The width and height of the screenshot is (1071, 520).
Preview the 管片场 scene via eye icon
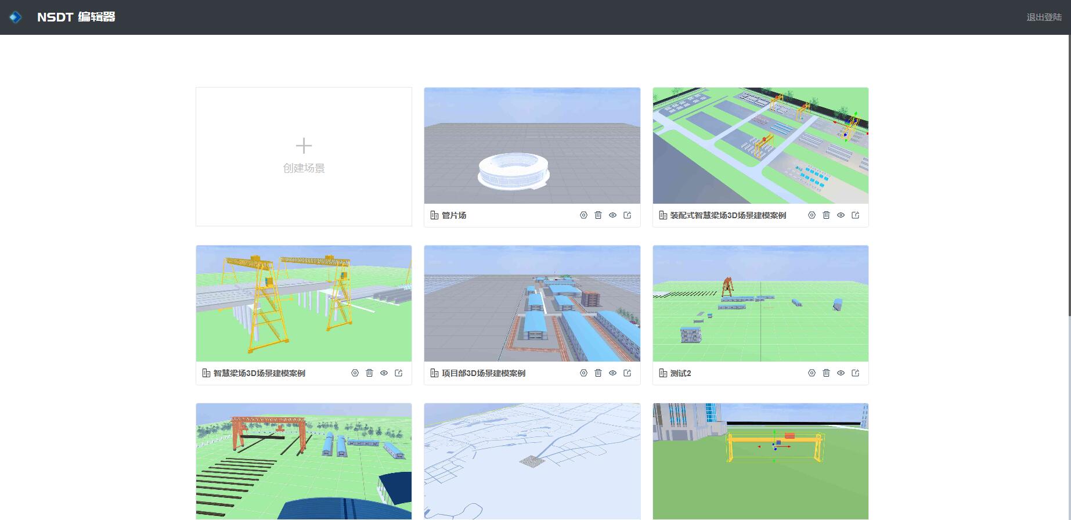point(612,215)
